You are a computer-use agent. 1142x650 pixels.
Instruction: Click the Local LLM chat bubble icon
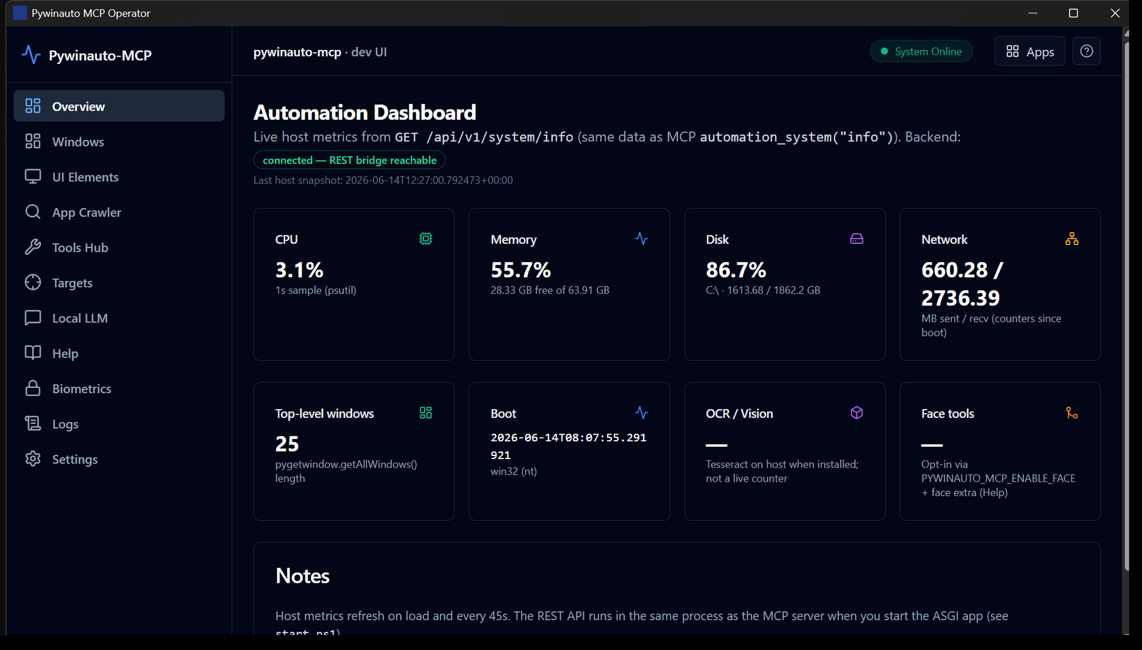33,318
